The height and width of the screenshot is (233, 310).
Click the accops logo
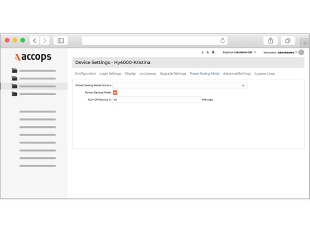point(33,57)
